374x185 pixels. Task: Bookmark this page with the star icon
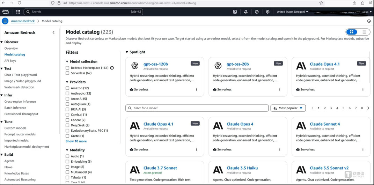321,3
